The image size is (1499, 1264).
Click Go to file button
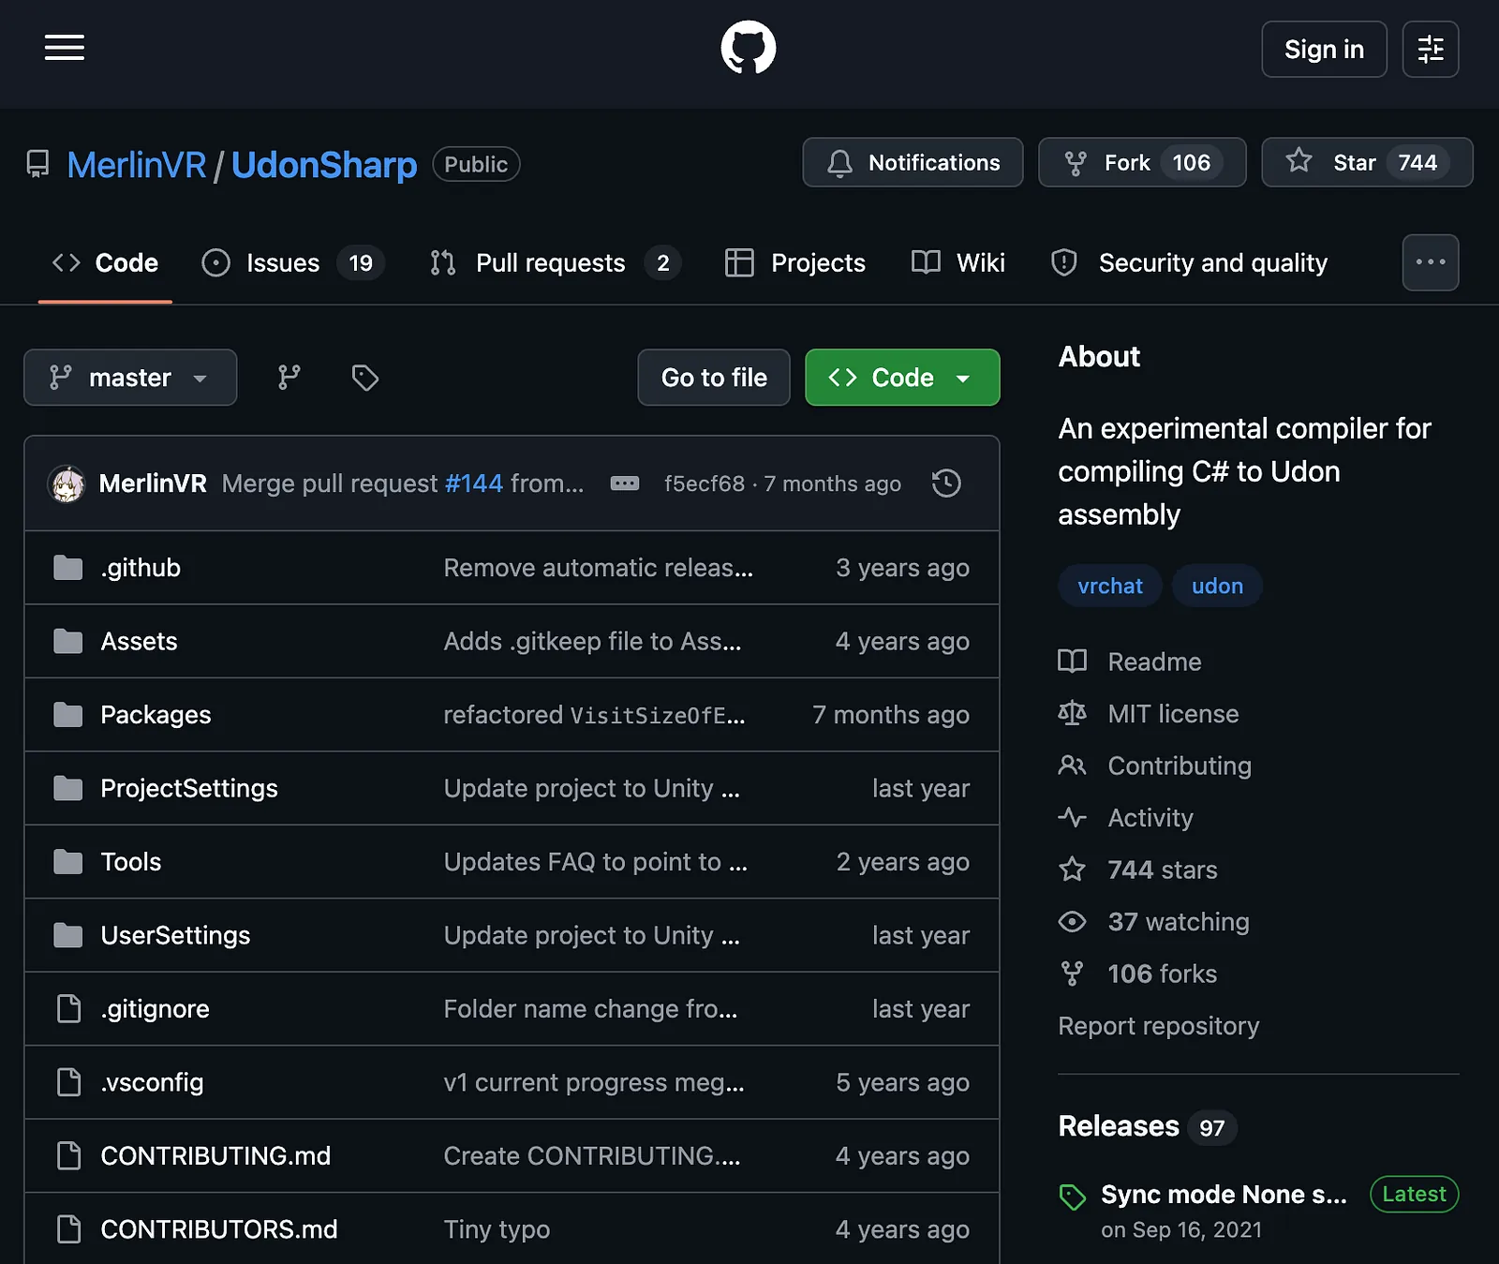714,378
